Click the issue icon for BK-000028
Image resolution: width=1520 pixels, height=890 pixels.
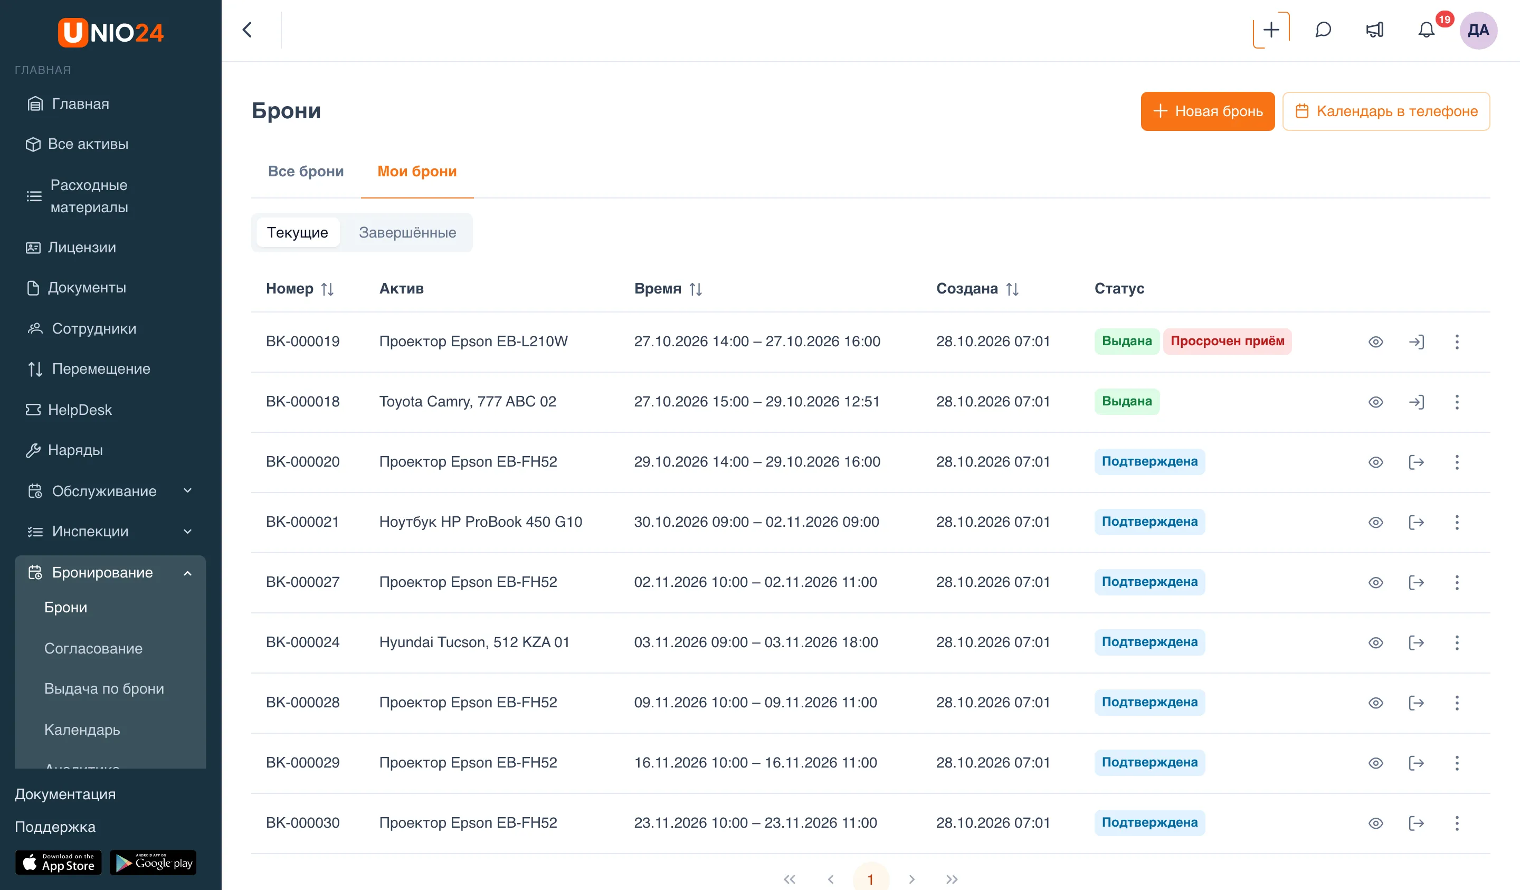pyautogui.click(x=1416, y=703)
